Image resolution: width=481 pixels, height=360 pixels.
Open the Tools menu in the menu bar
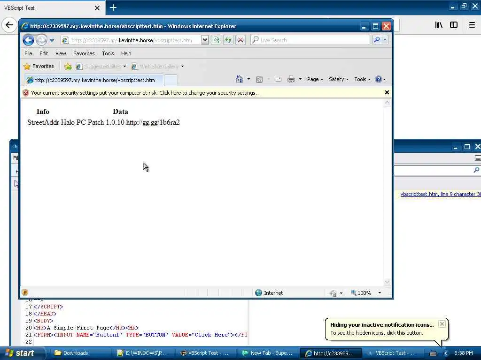108,53
